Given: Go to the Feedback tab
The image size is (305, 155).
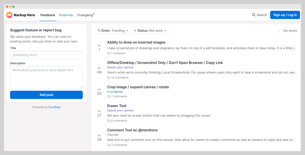Looking at the screenshot, I should click(x=48, y=15).
